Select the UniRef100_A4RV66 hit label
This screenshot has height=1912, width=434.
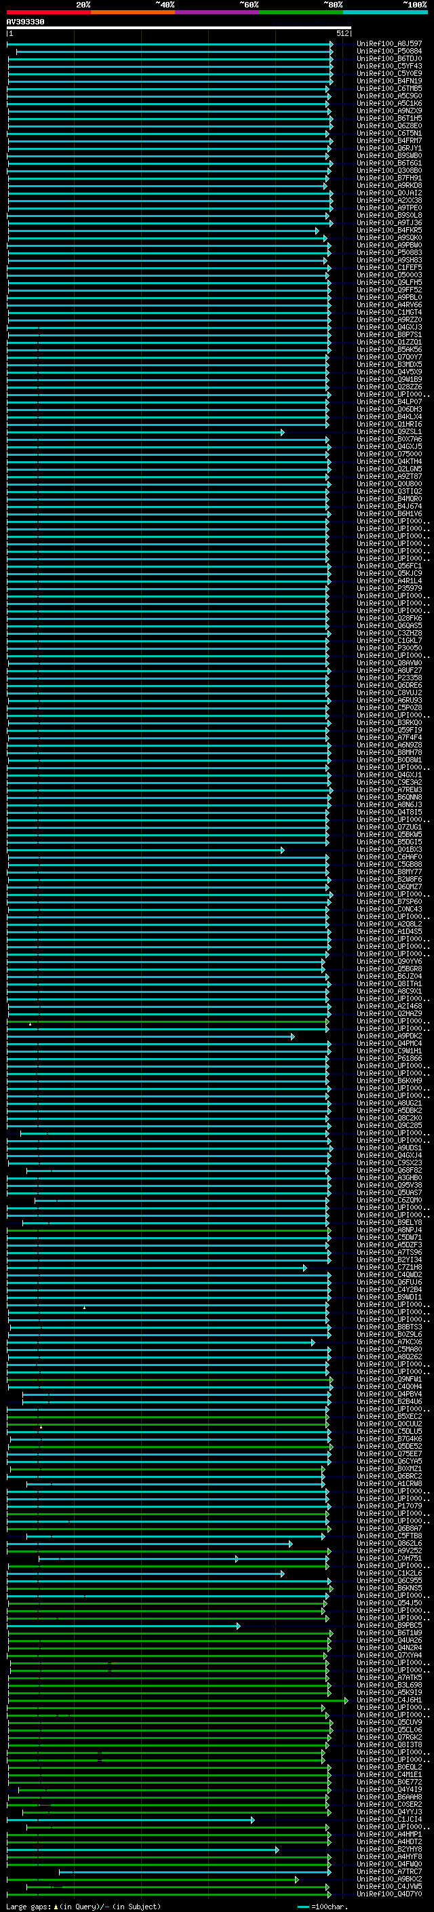click(x=389, y=305)
